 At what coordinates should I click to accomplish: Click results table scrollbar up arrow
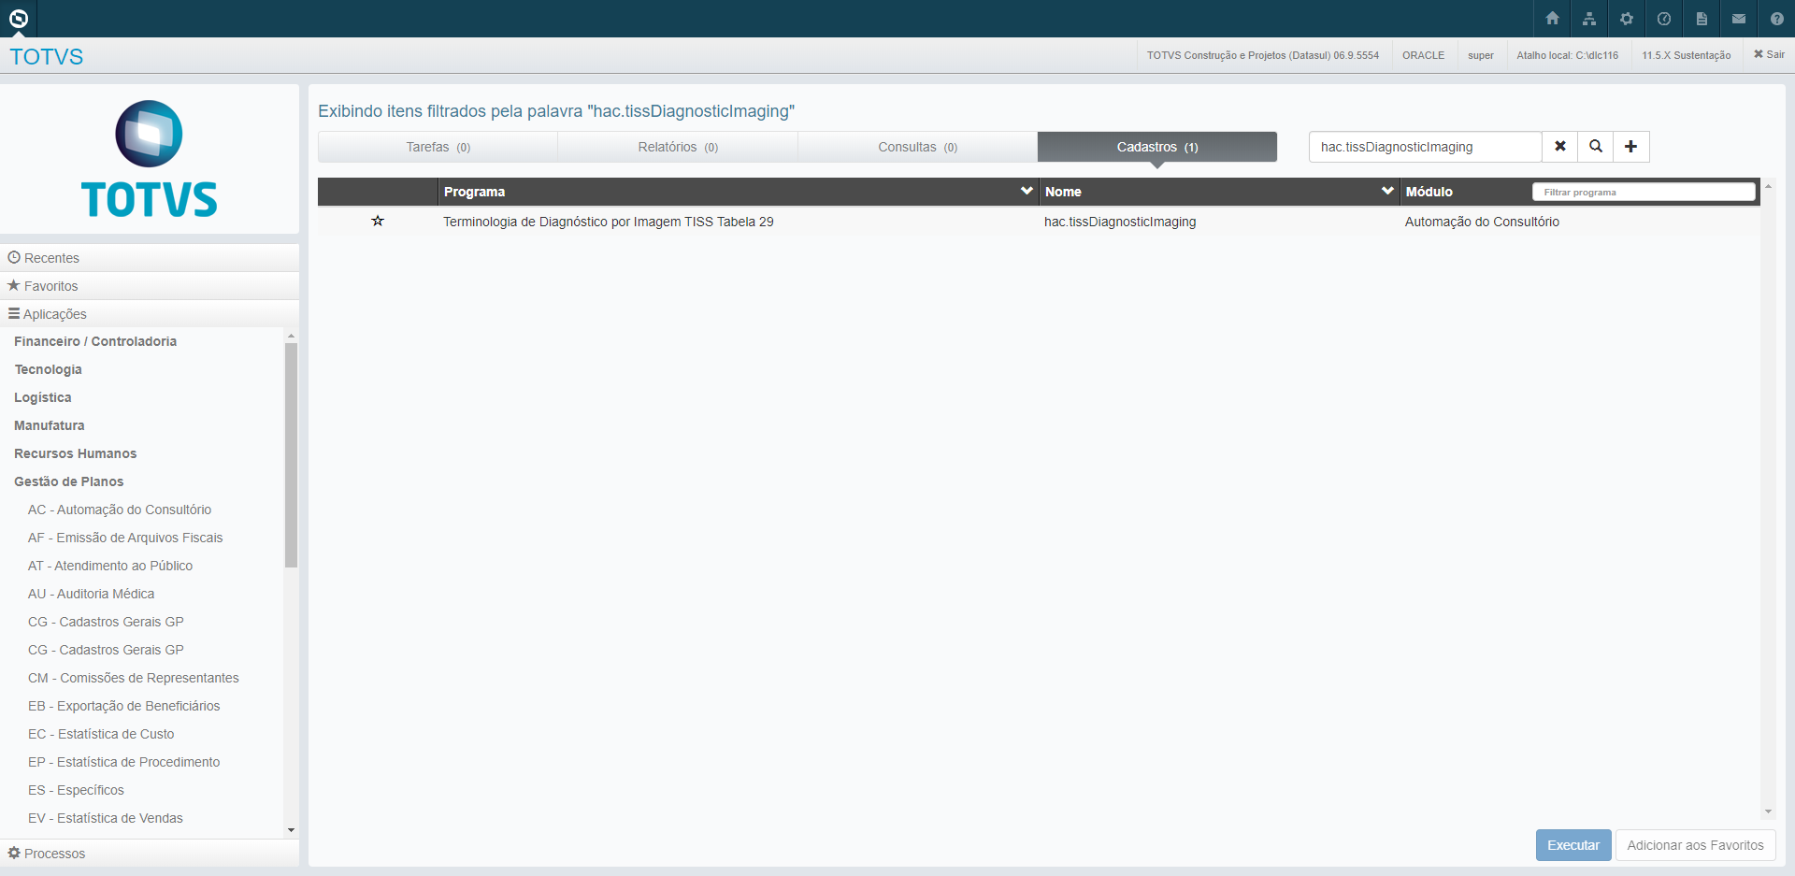(1768, 187)
